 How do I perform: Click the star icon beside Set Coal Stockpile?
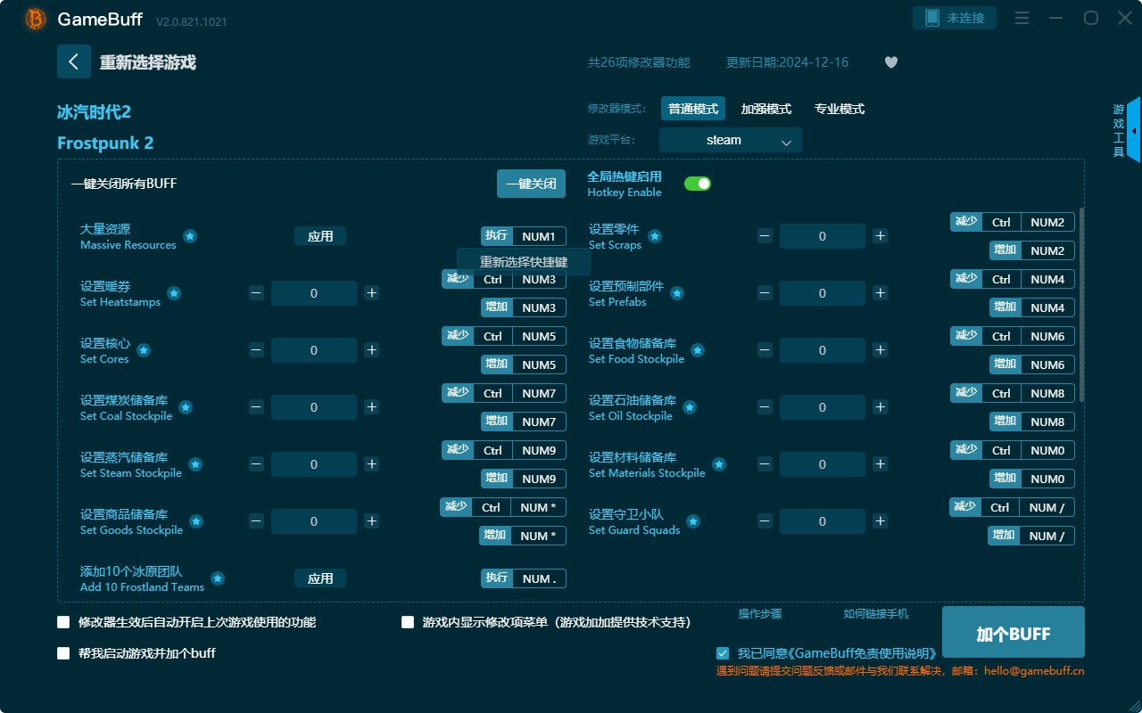pos(186,406)
